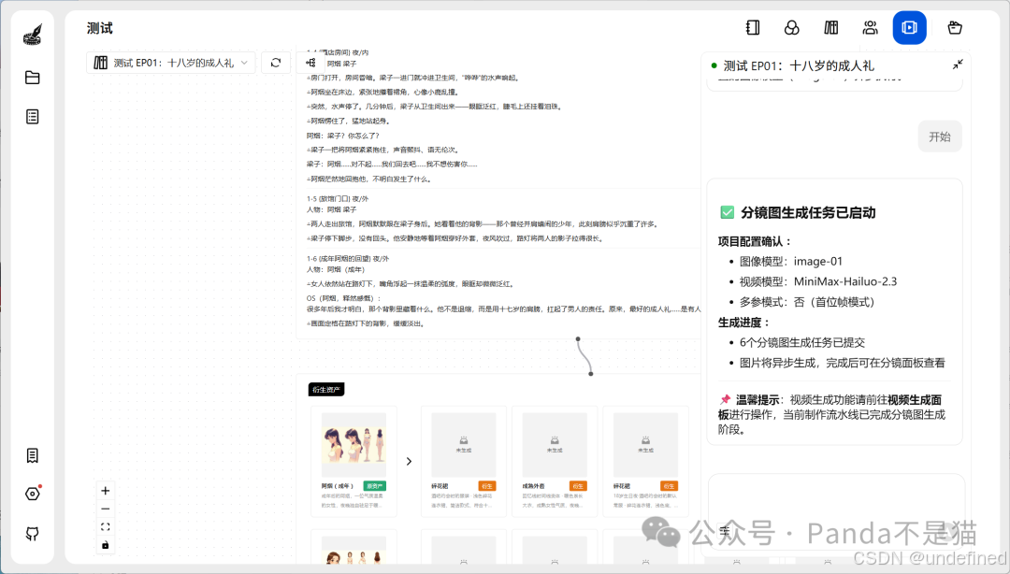Click the 开始 chat message bubble
Screen dimensions: 1010x574
(940, 136)
